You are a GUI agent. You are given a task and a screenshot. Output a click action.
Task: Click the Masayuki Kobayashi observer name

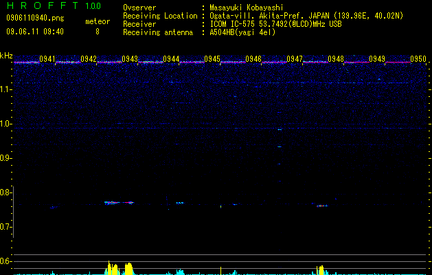point(247,8)
